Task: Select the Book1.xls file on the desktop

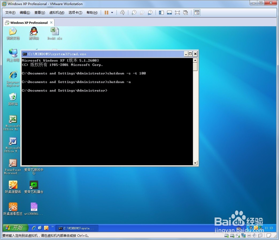Action: pyautogui.click(x=55, y=33)
